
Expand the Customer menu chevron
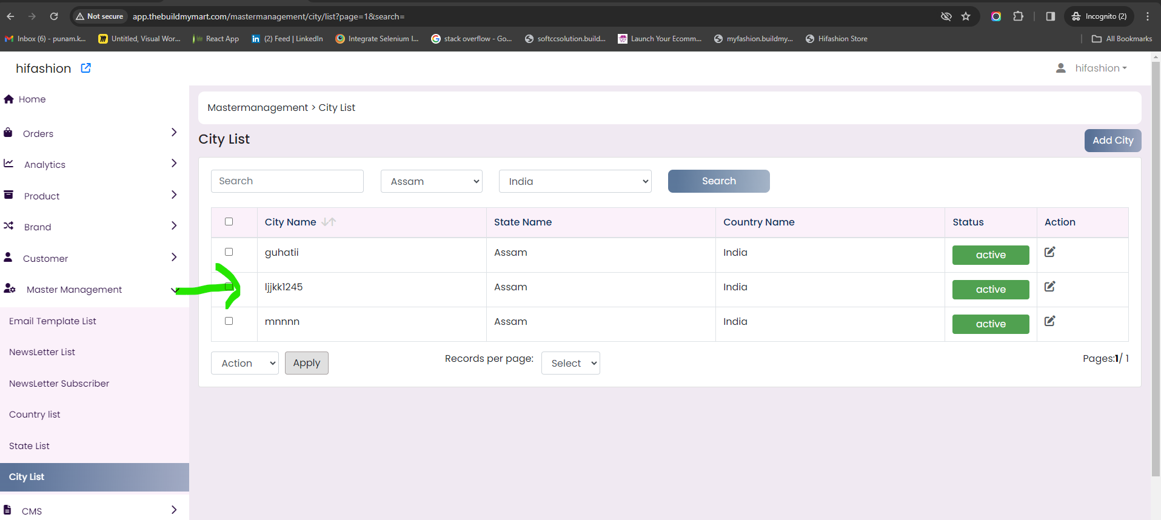(x=174, y=257)
